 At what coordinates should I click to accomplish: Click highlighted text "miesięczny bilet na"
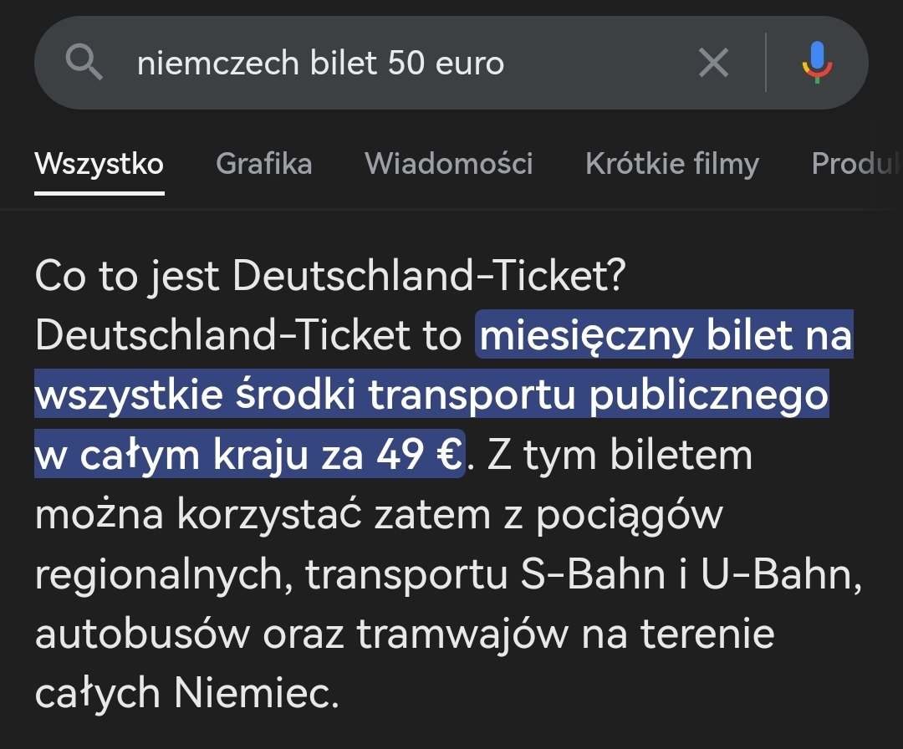tap(665, 337)
